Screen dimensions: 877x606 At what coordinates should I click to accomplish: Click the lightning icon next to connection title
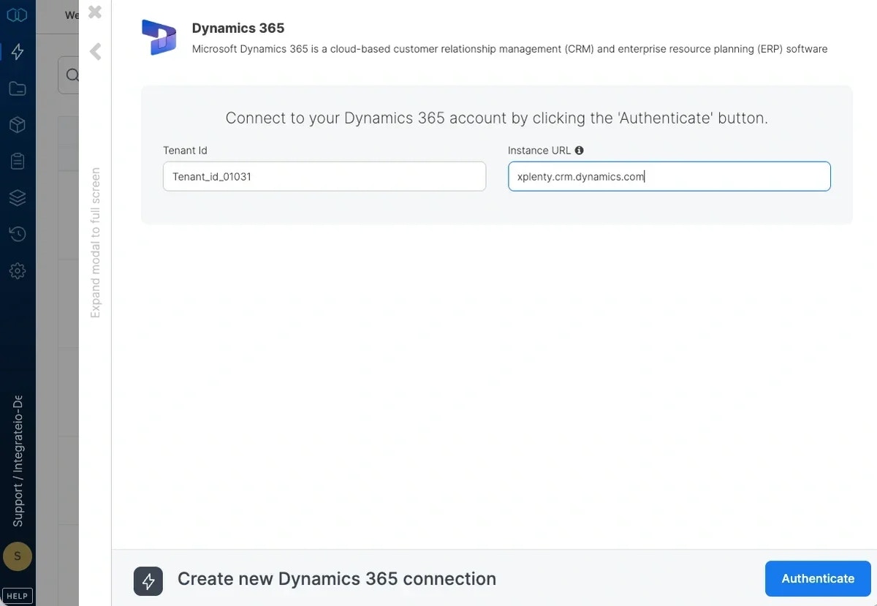[148, 578]
